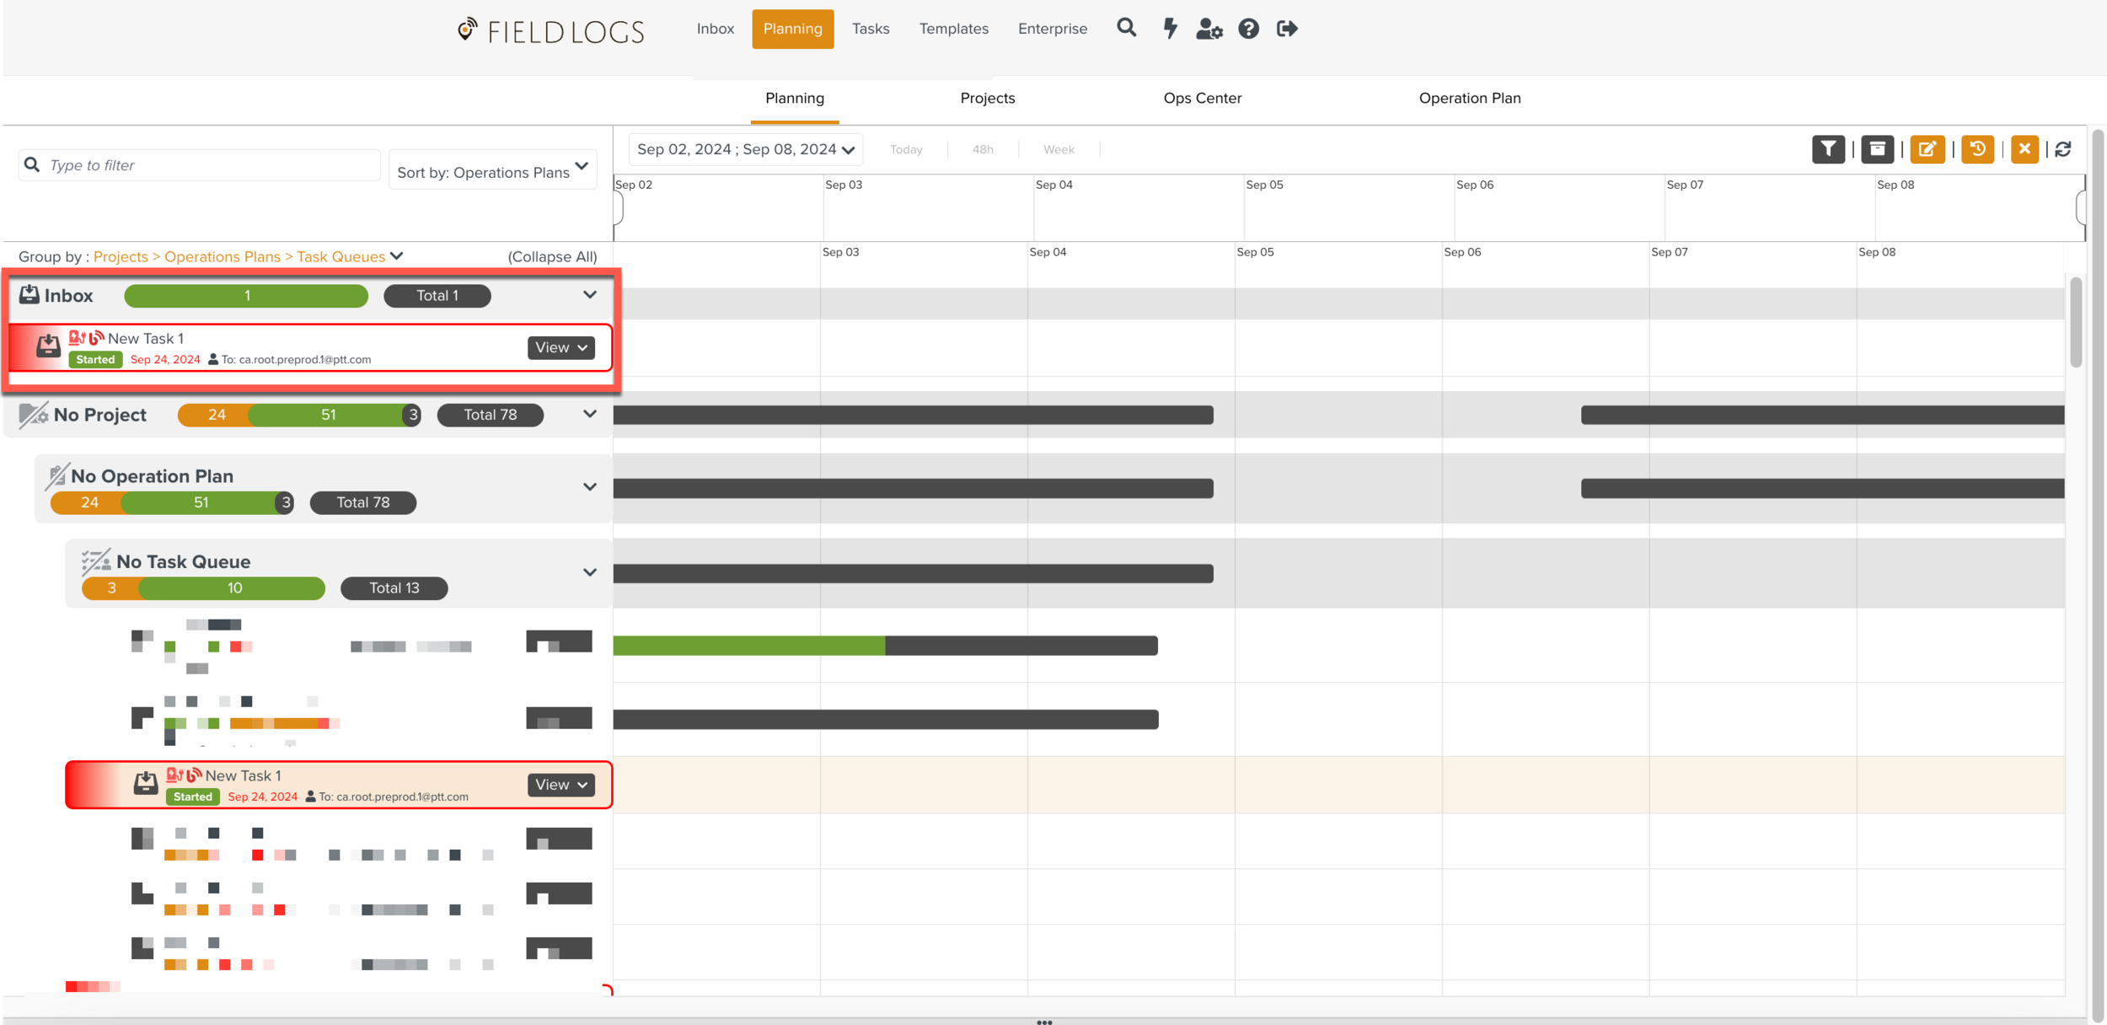Viewport: 2107px width, 1025px height.
Task: Open the Templates menu item
Action: (x=953, y=29)
